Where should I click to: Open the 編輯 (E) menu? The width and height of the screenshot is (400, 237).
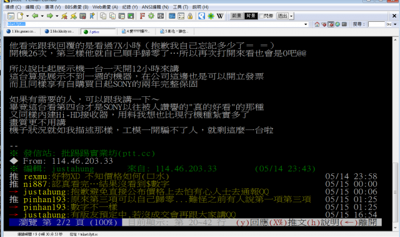(x=33, y=7)
